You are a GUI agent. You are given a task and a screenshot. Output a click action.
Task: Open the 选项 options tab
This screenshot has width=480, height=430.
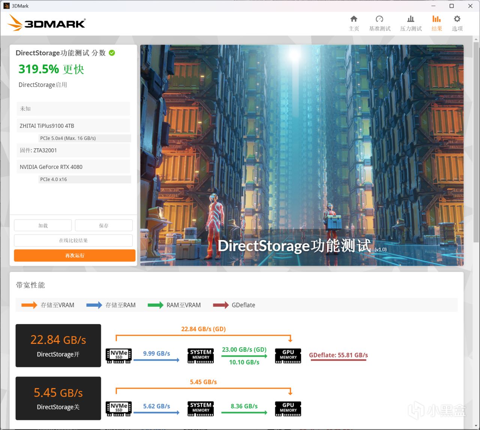tap(457, 23)
